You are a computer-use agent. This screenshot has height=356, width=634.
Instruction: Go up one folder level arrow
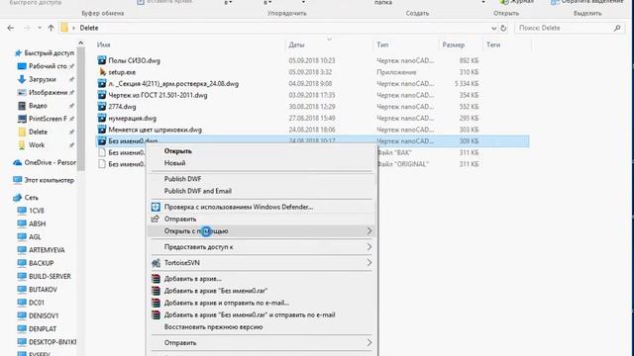(x=51, y=28)
